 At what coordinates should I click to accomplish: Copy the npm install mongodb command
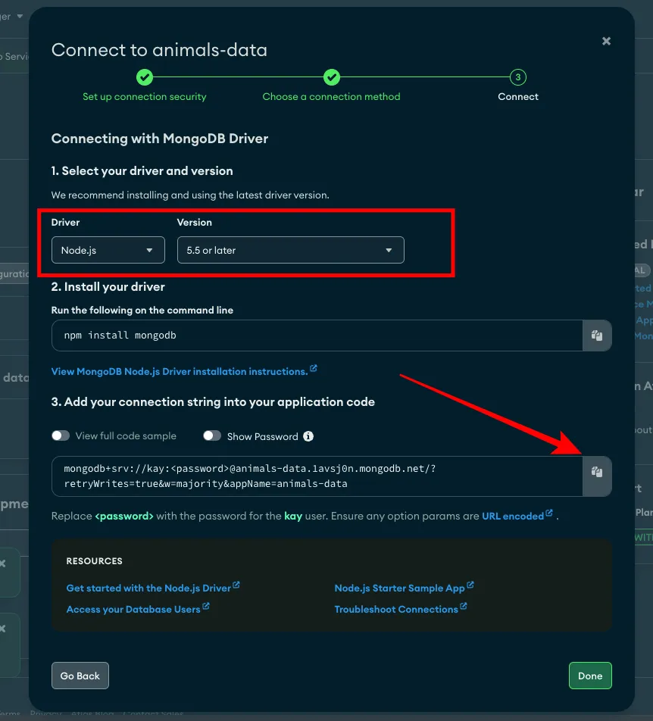(597, 336)
